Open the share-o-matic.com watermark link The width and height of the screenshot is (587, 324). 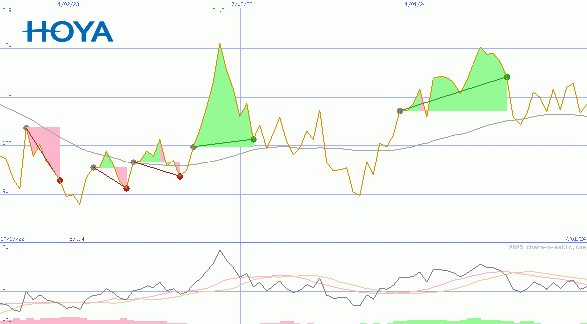(x=547, y=247)
